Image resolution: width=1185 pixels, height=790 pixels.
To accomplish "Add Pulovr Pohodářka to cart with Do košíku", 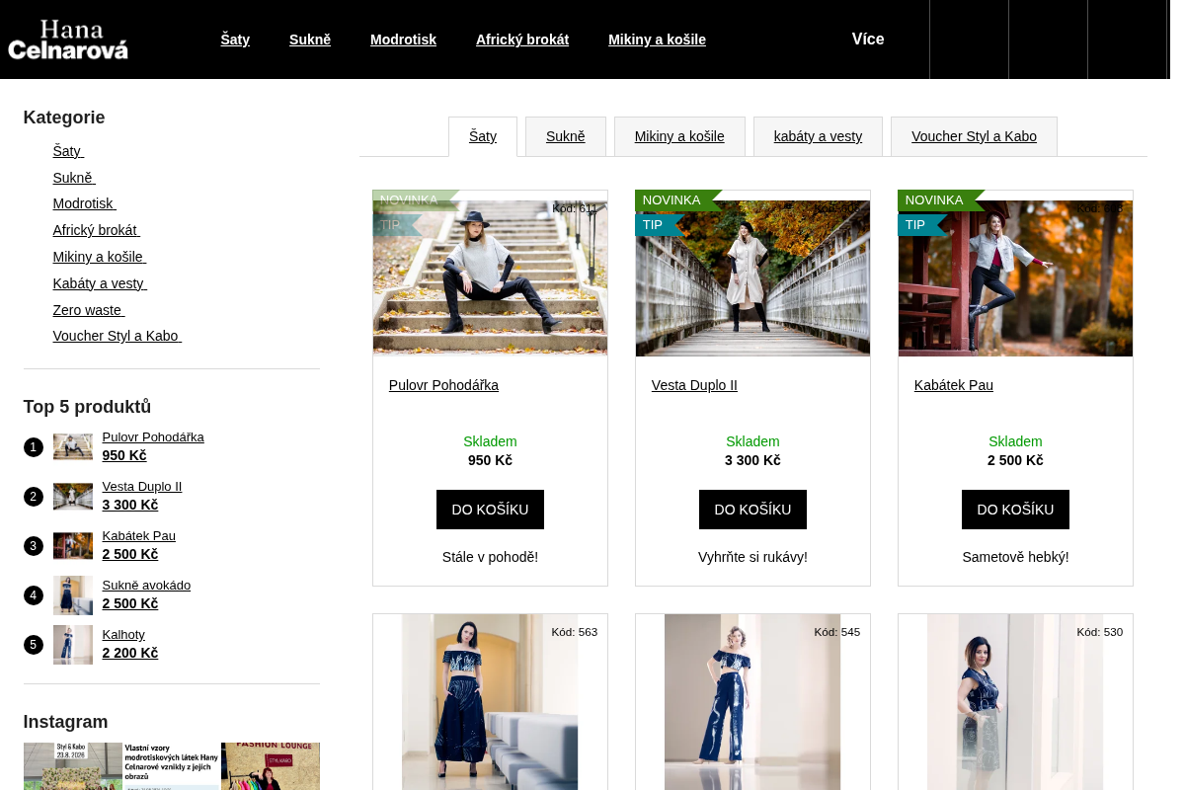I will (490, 510).
